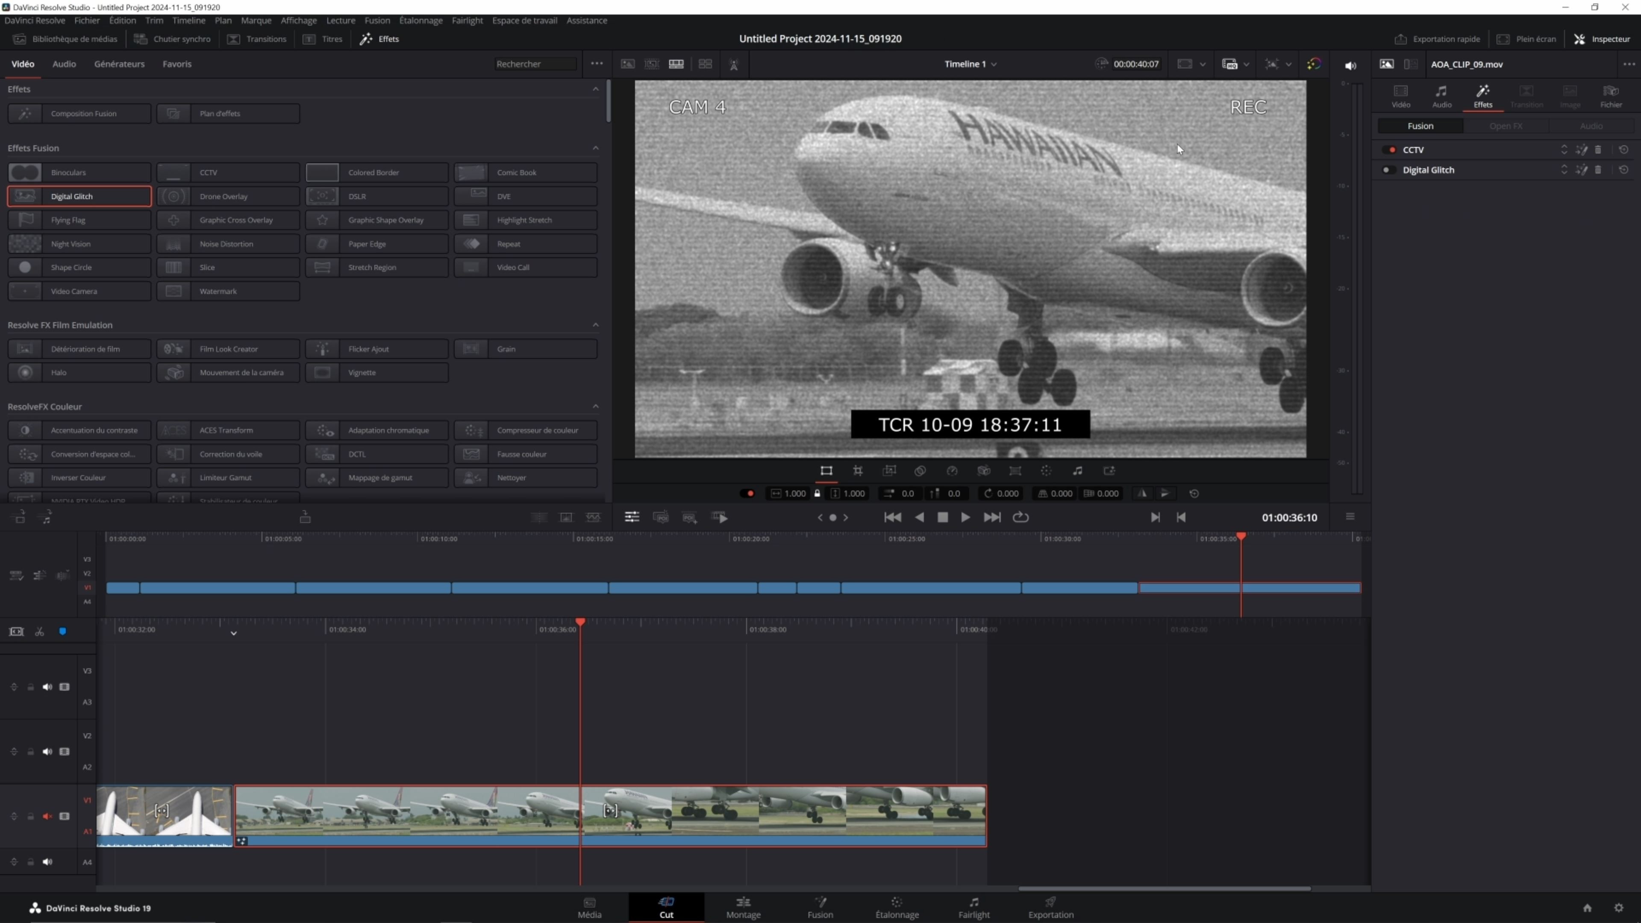Reset the CCTV effect in inspector
Image resolution: width=1641 pixels, height=923 pixels.
pos(1624,150)
